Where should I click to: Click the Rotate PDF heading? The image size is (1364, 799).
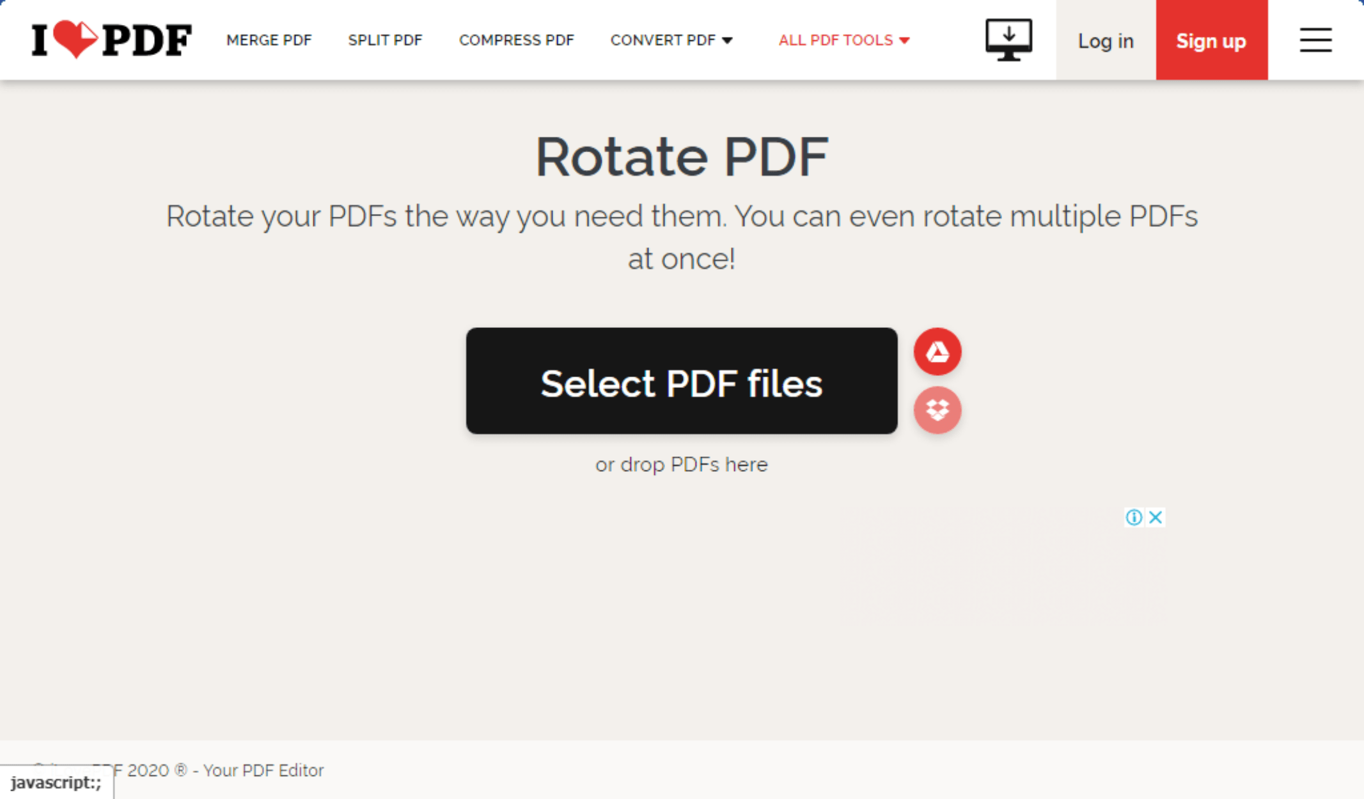point(681,157)
